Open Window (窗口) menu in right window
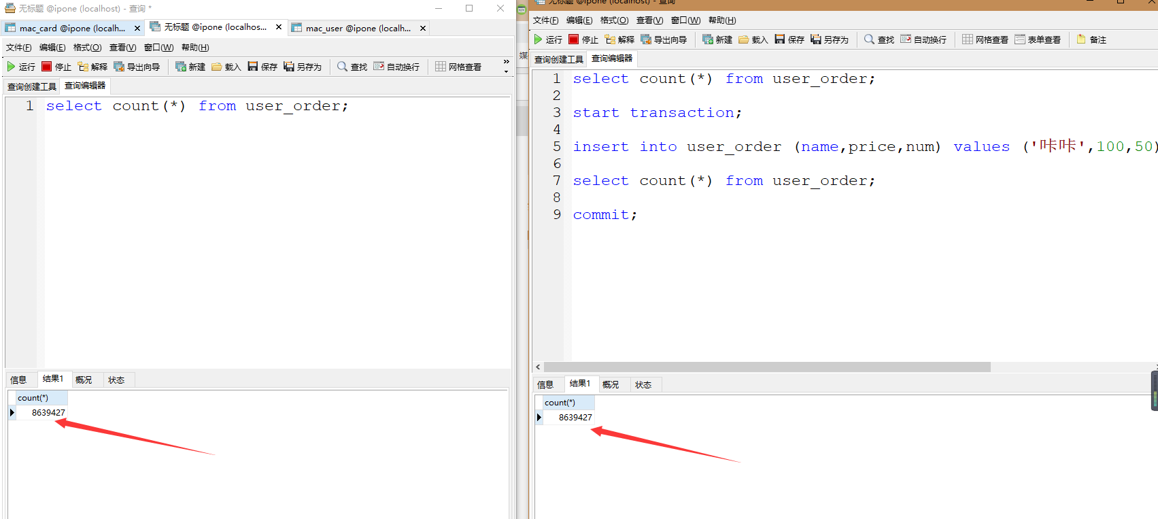Image resolution: width=1158 pixels, height=519 pixels. [x=685, y=20]
